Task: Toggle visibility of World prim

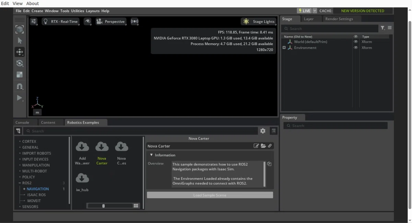Action: point(356,42)
